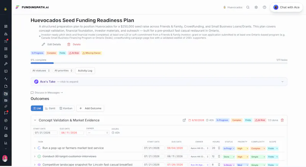This screenshot has height=167, width=306.
Task: Open the dashboard grid icon in sidebar
Action: 6,26
